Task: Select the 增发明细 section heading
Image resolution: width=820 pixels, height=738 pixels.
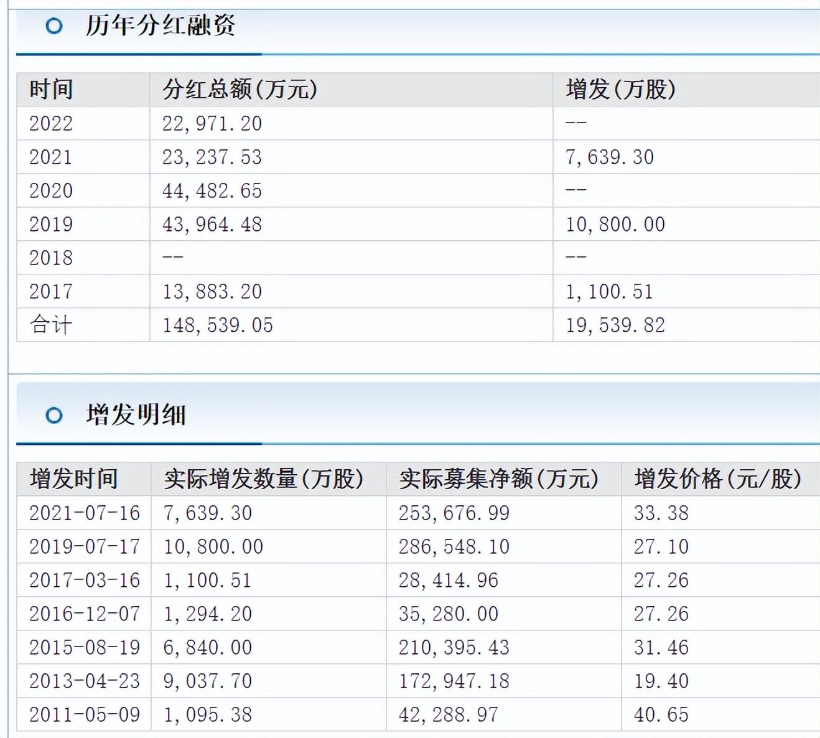Action: (x=136, y=414)
